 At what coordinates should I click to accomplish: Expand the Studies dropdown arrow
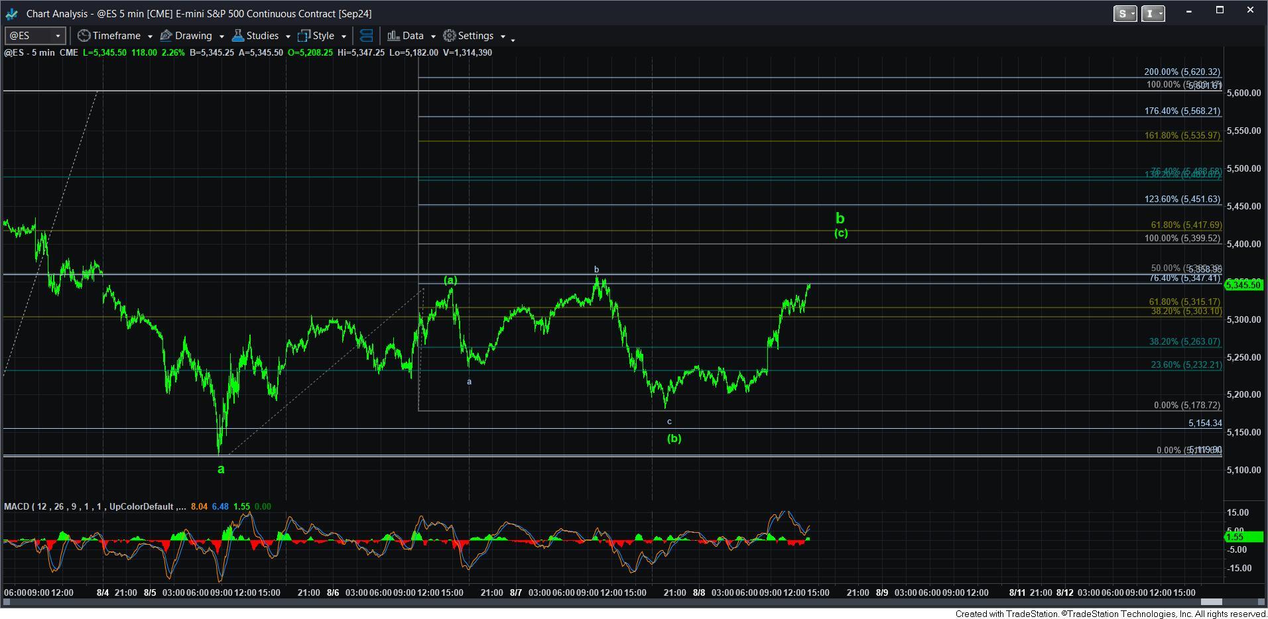click(x=288, y=36)
